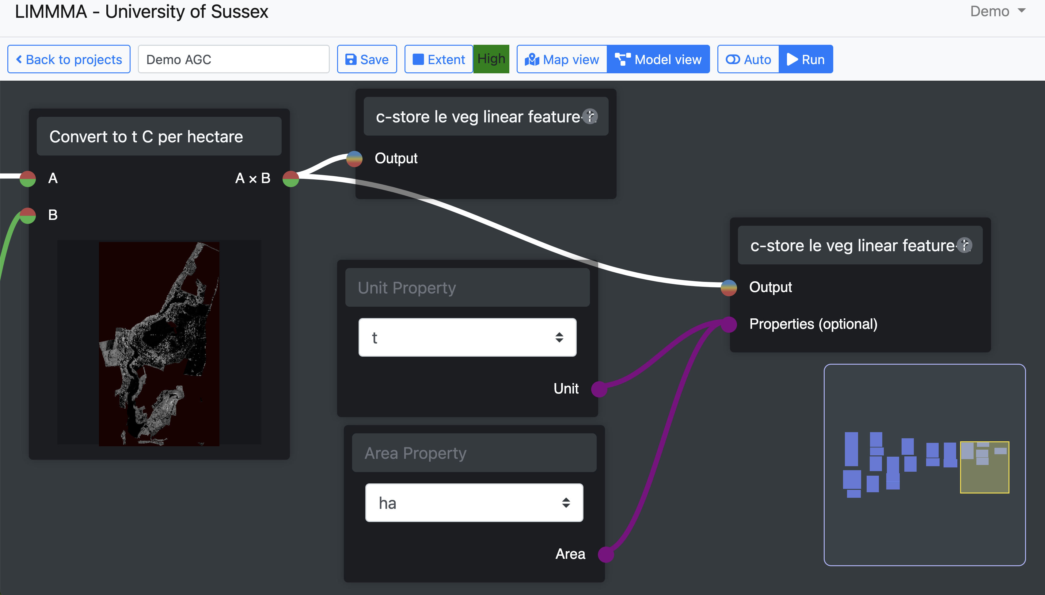Open the Area Property dropdown showing ha
Viewport: 1045px width, 595px height.
474,503
